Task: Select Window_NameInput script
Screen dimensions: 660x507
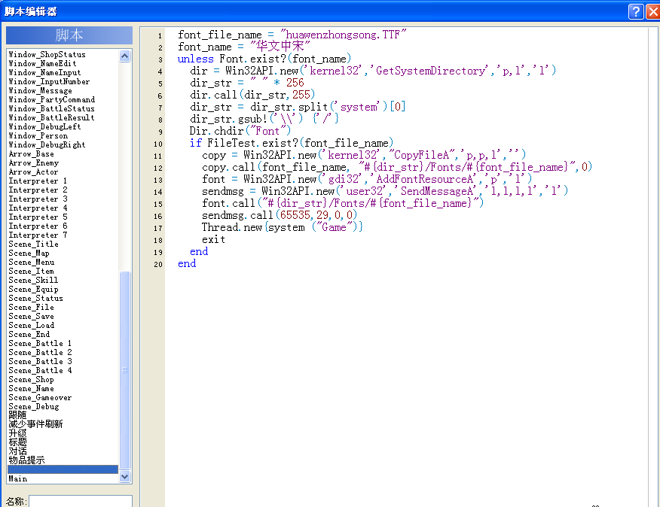Action: point(44,72)
